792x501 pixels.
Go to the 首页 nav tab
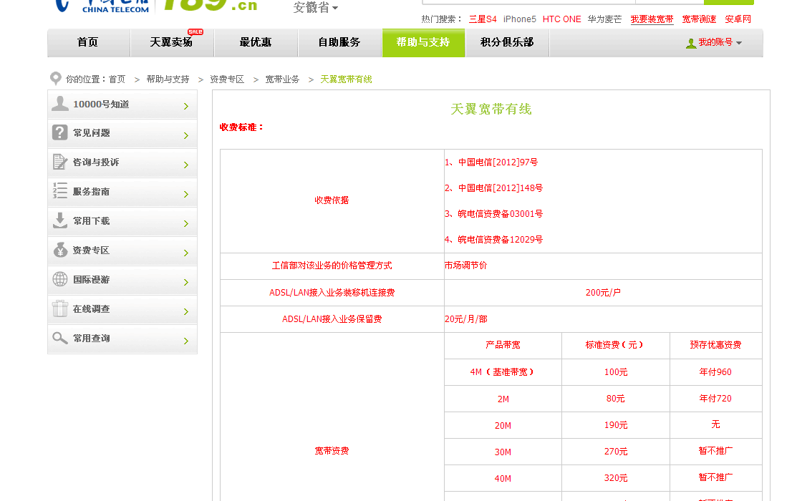[x=88, y=42]
